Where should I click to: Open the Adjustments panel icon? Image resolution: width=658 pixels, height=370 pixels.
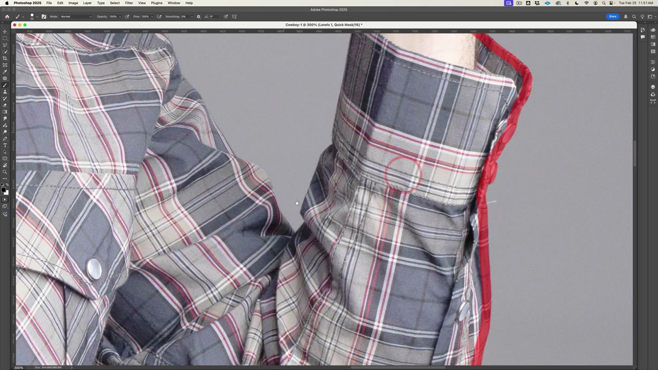coord(653,69)
